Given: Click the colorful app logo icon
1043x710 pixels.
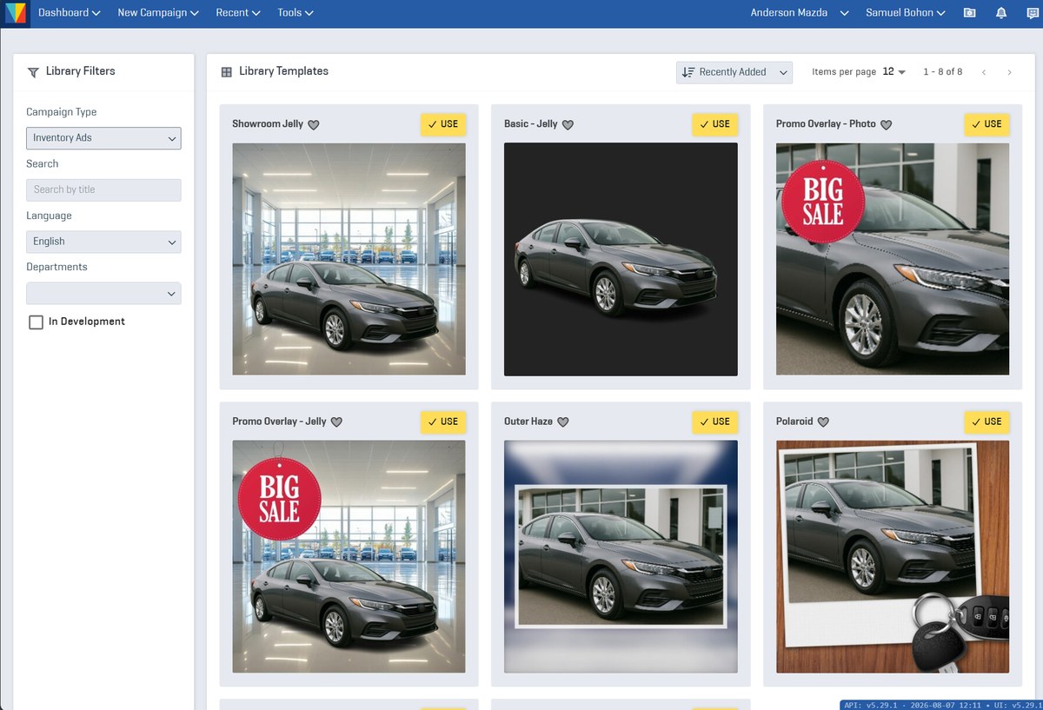Looking at the screenshot, I should 15,13.
